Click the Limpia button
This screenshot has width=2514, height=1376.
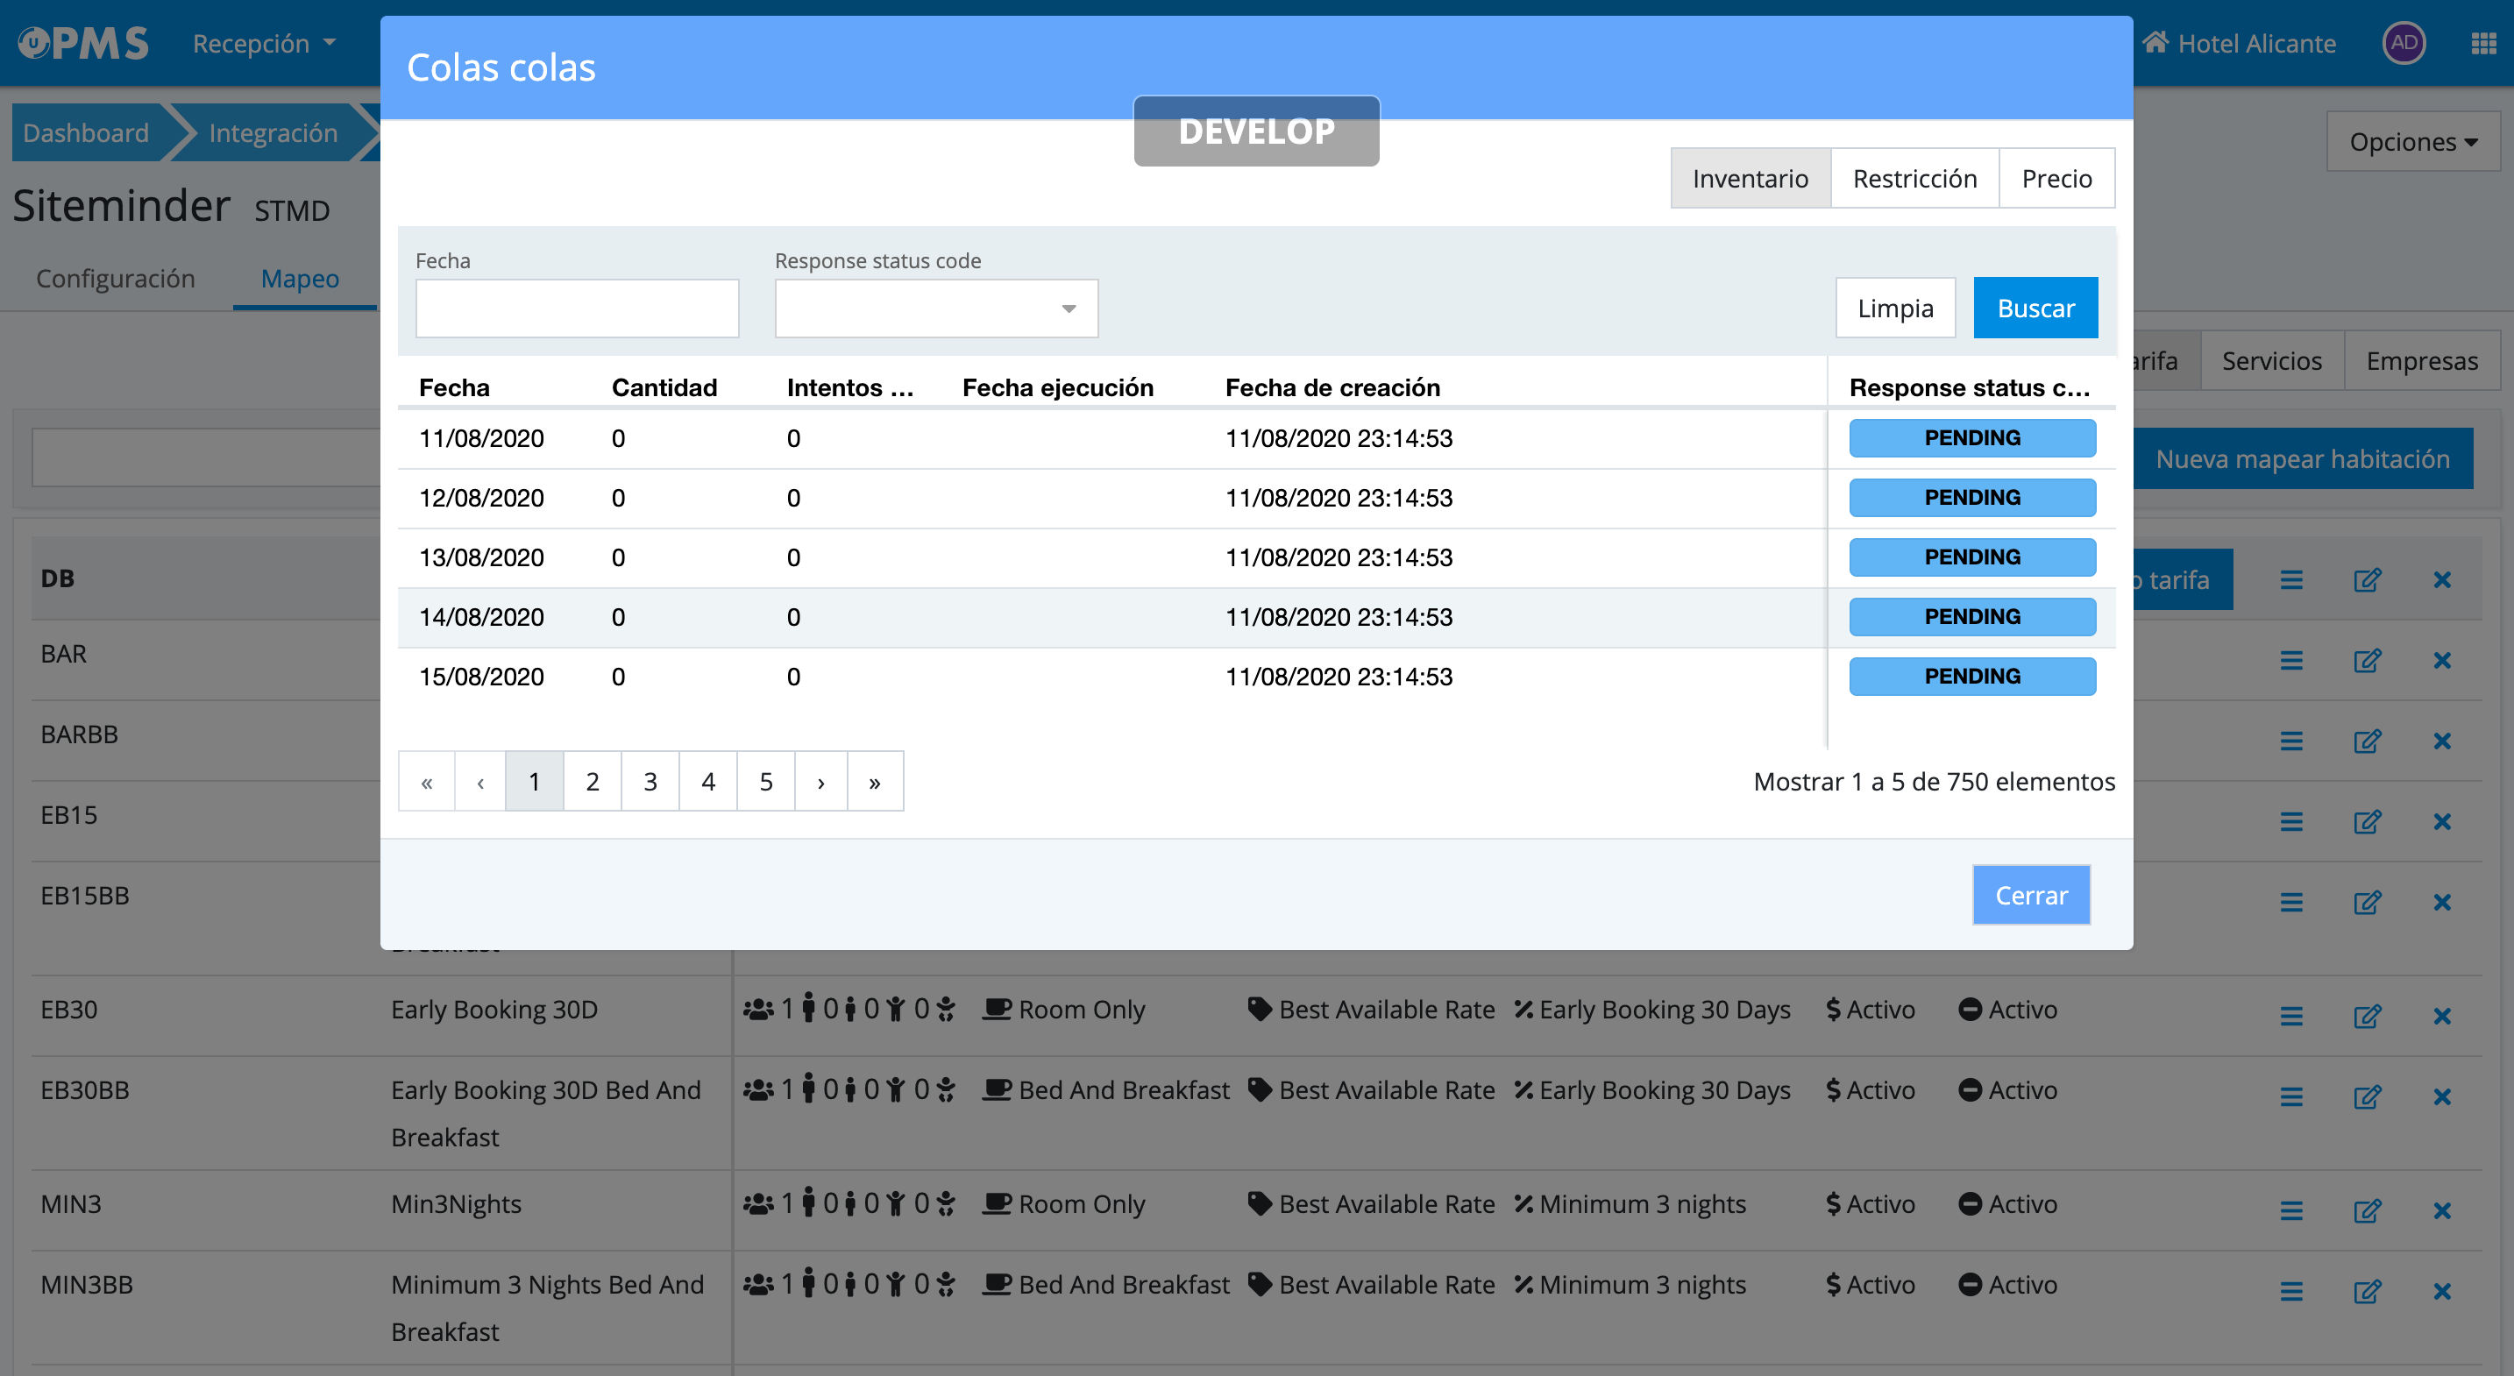click(1894, 309)
